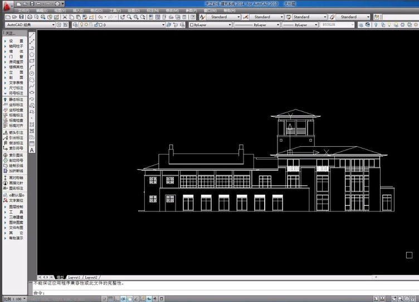The height and width of the screenshot is (302, 419).
Task: Click the Plot printer icon in standard toolbar
Action: click(30, 17)
